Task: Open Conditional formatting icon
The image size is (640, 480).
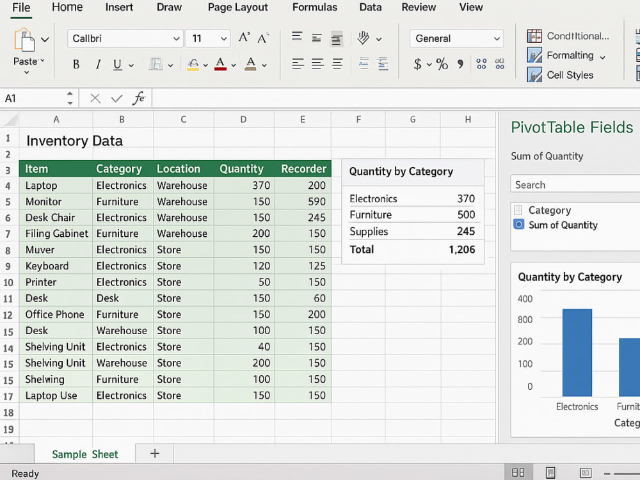Action: (x=534, y=36)
